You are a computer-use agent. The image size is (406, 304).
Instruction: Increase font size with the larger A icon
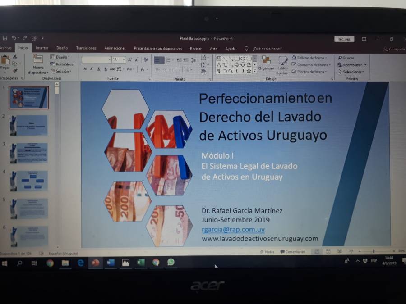click(x=130, y=59)
